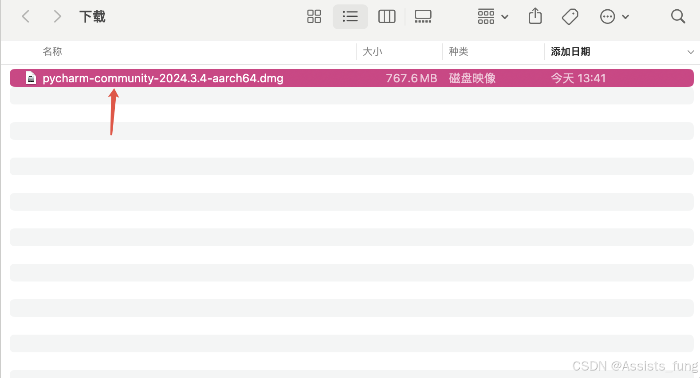Image resolution: width=700 pixels, height=378 pixels.
Task: Click the tag icon
Action: tap(570, 17)
